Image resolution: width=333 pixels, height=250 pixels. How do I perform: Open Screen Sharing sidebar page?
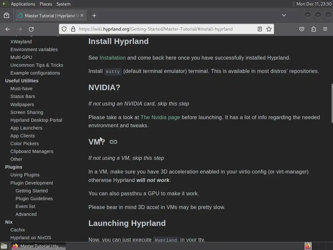click(27, 112)
